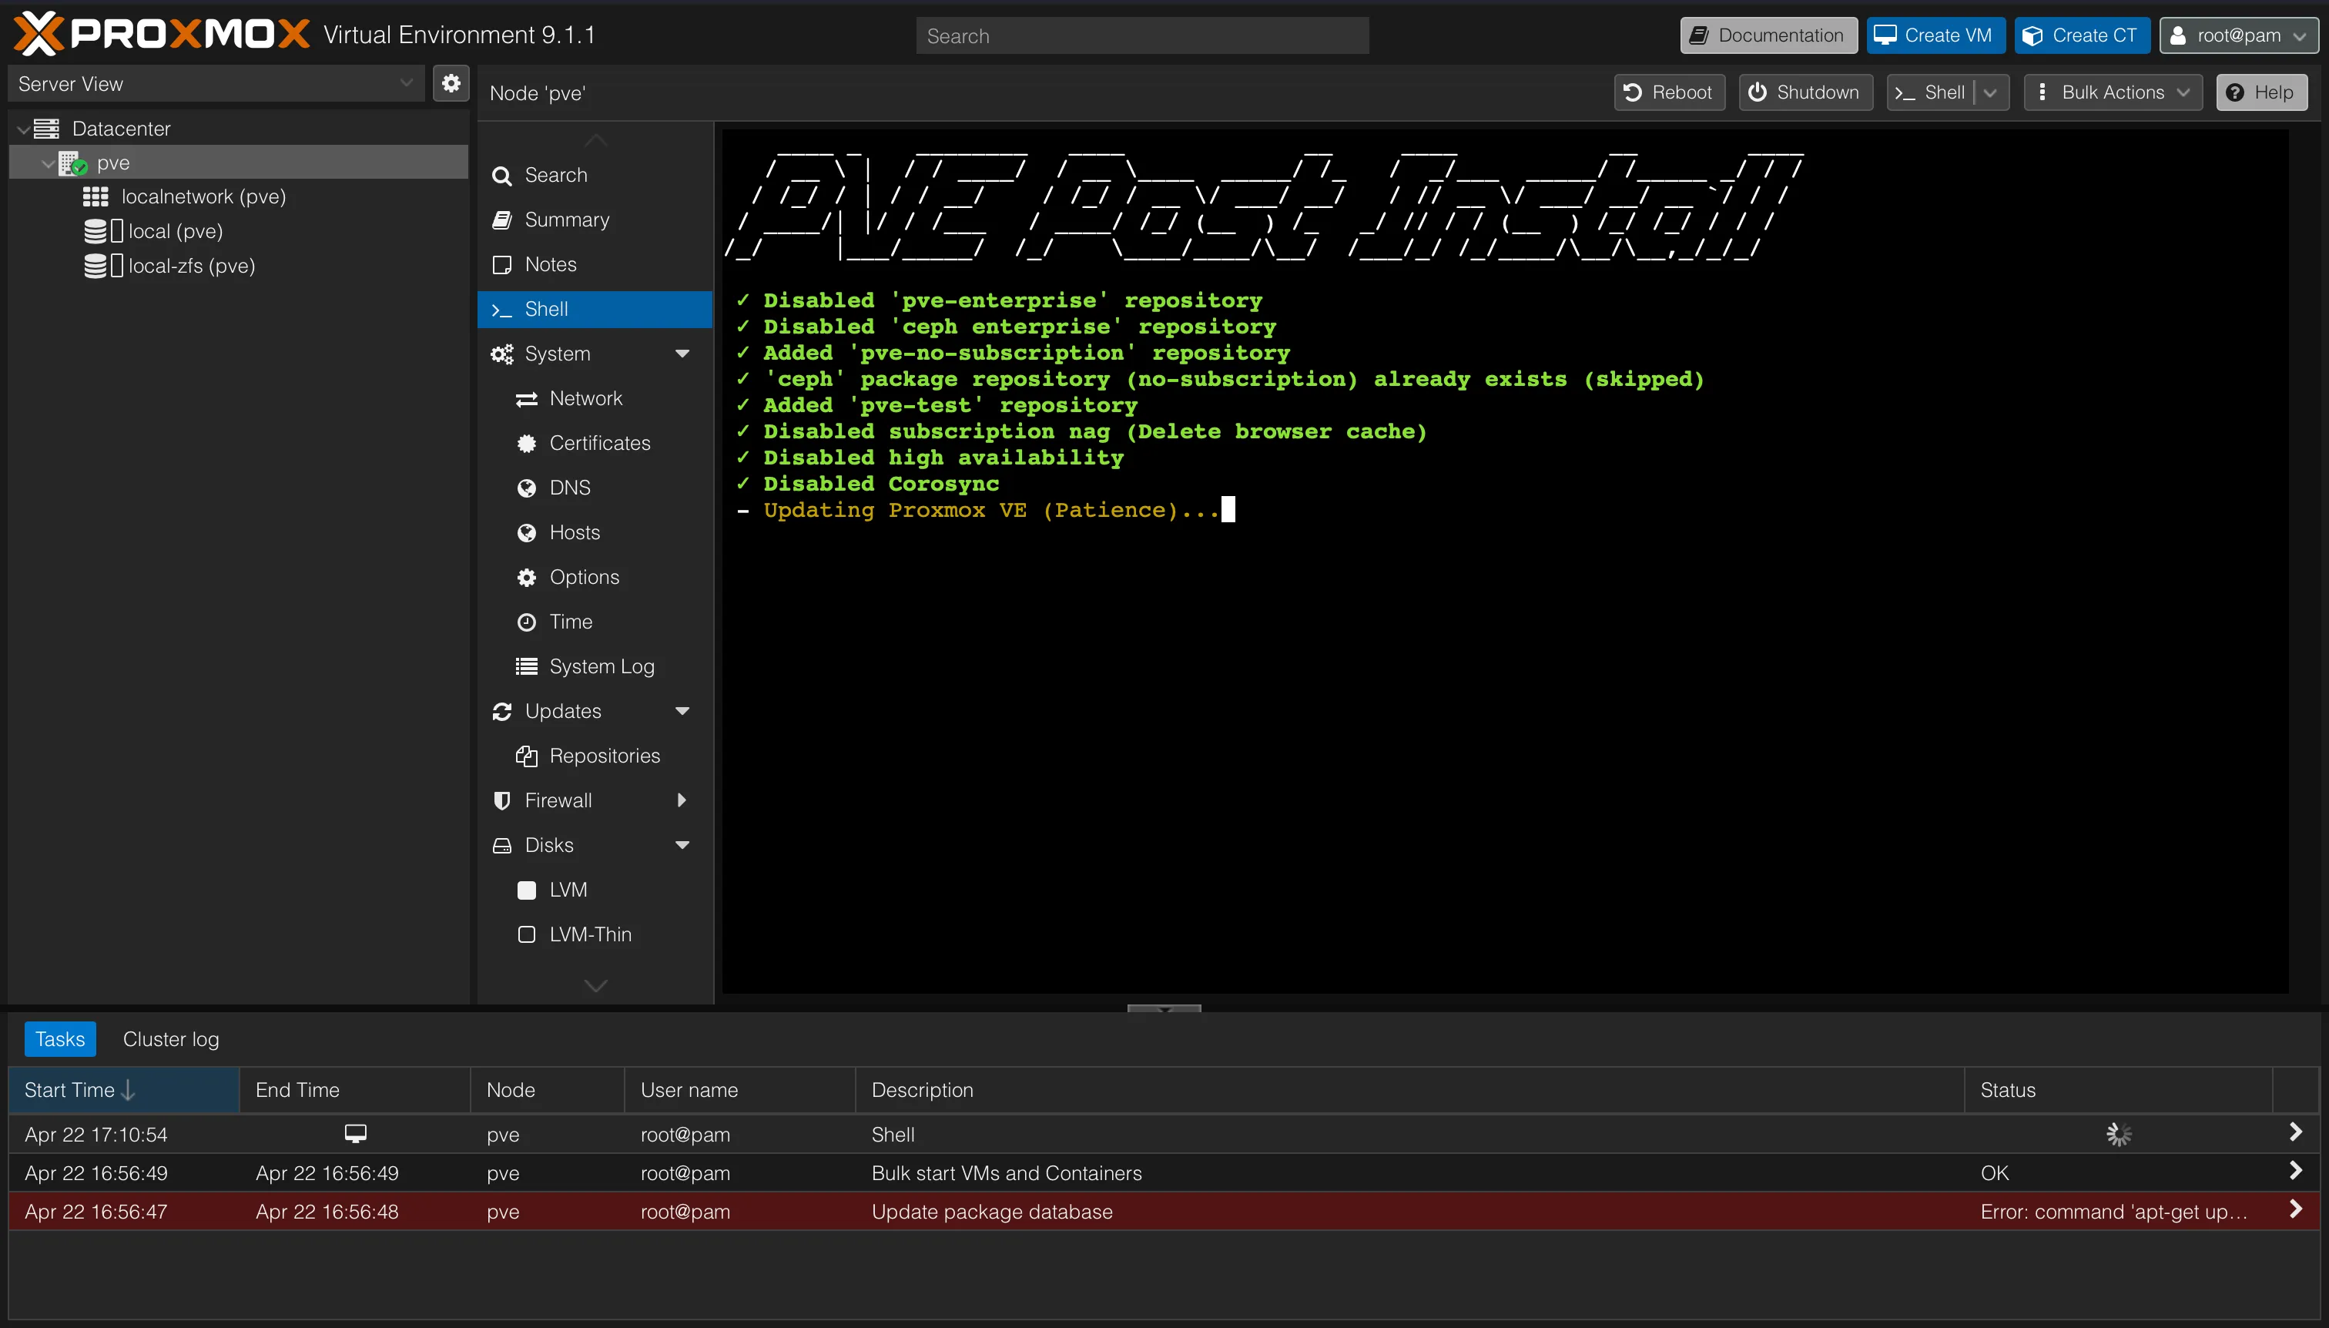Open the LVM-Thin entry
This screenshot has width=2329, height=1328.
(595, 935)
